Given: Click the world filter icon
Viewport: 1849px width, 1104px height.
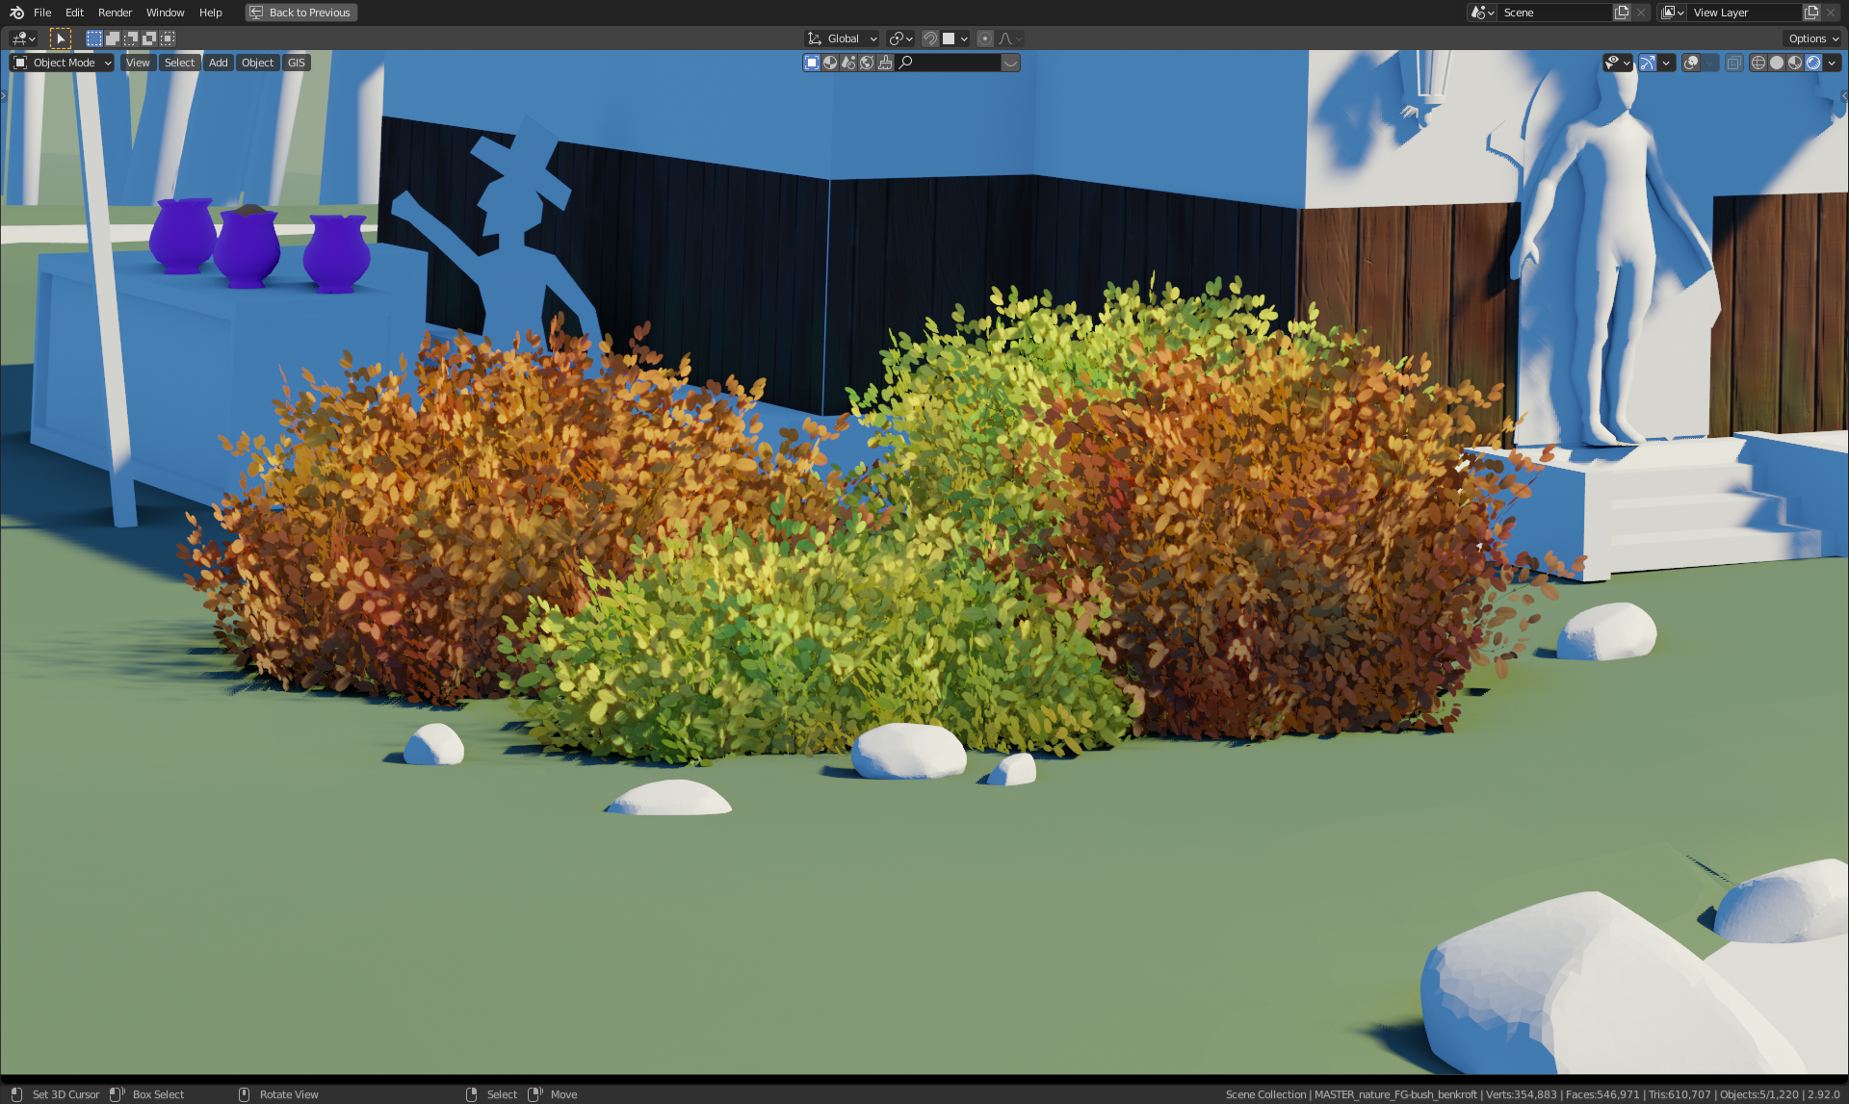Looking at the screenshot, I should pos(867,63).
